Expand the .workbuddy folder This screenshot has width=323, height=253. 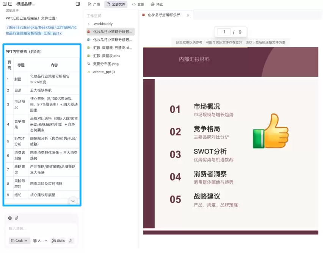click(89, 24)
